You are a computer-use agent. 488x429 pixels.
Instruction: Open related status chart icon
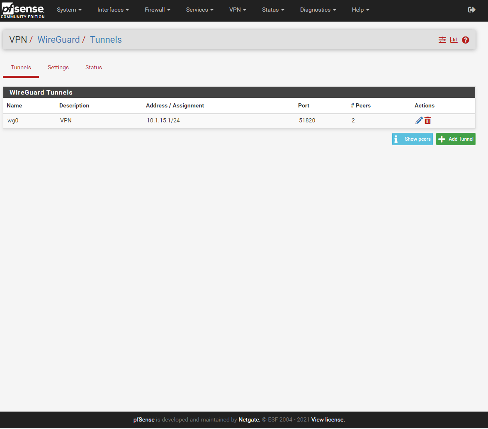coord(454,40)
